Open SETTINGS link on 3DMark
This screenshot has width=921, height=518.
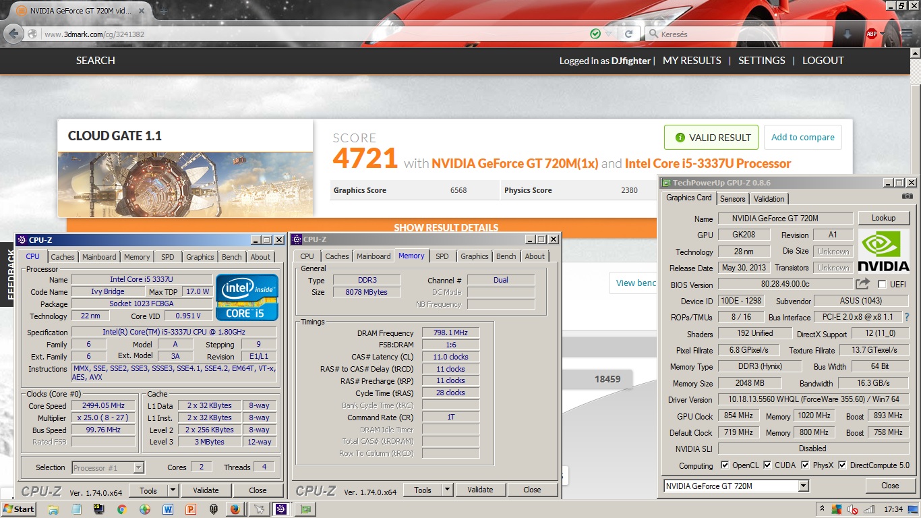(x=761, y=60)
